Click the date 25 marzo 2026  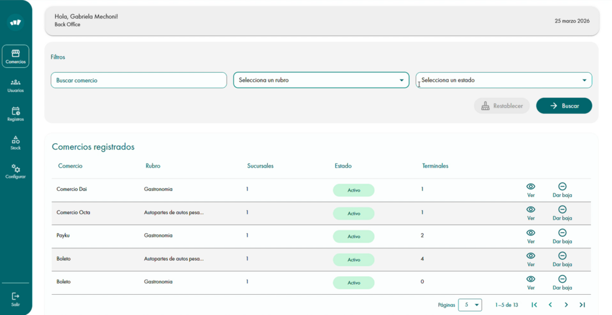pyautogui.click(x=572, y=21)
